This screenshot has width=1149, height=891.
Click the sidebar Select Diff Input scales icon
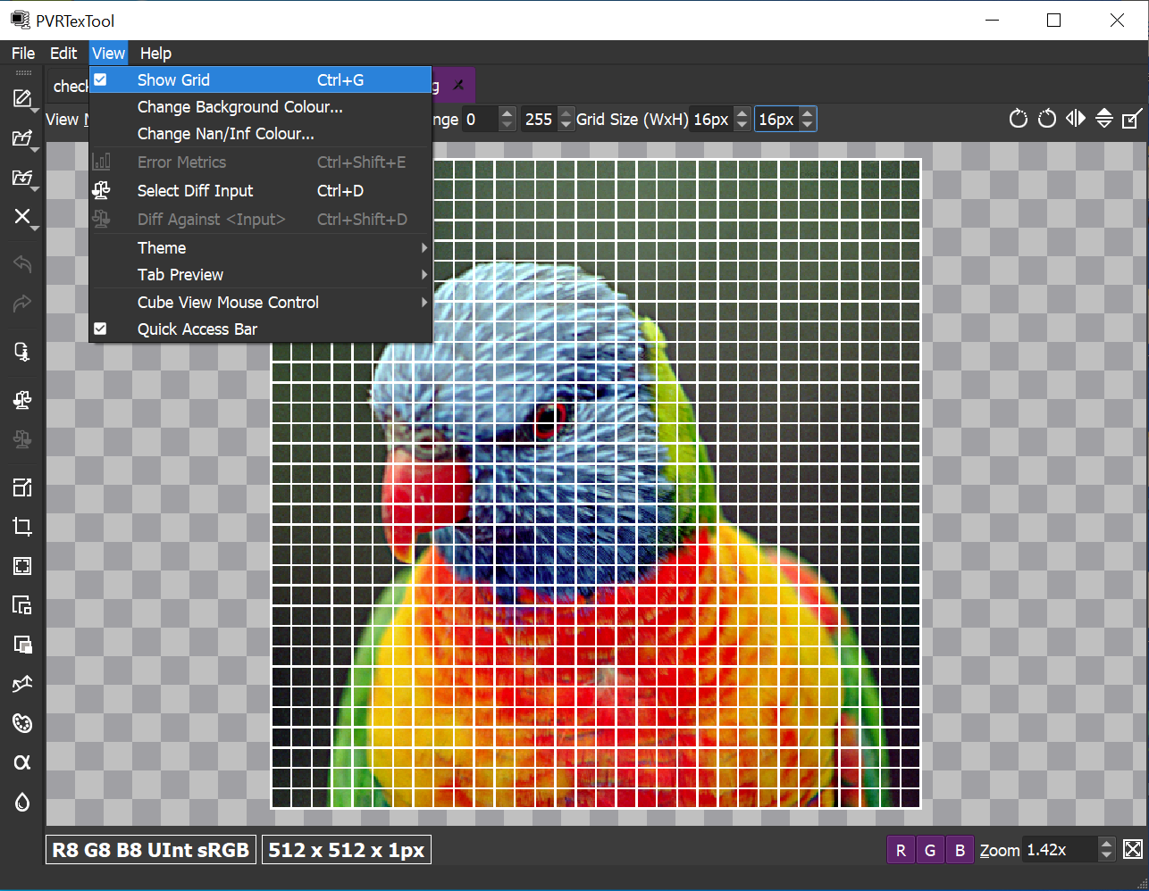pos(22,400)
